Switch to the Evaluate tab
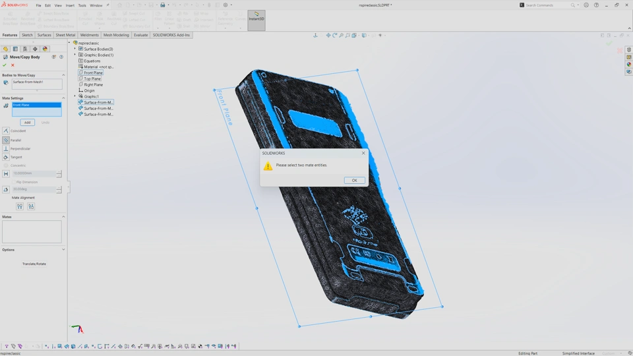 [140, 35]
